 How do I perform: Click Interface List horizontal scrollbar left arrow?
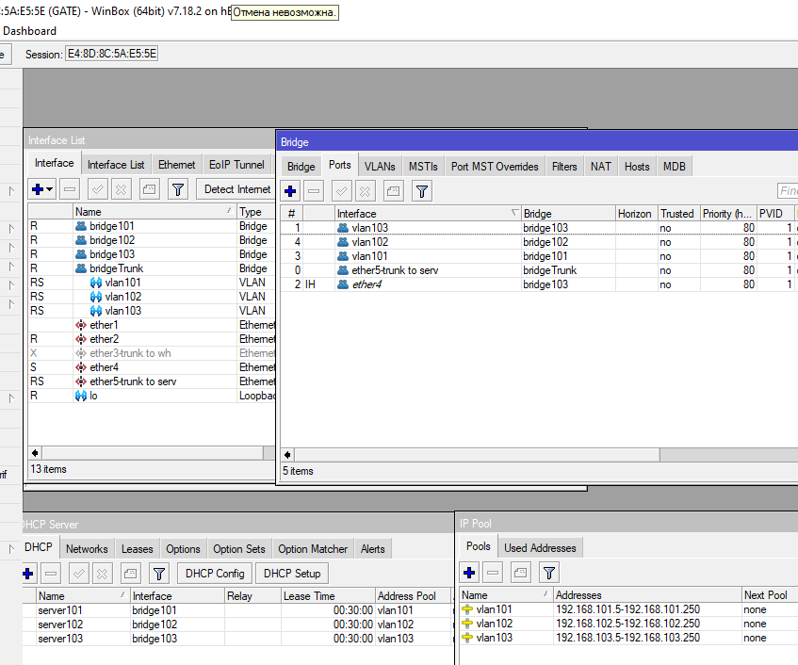click(x=35, y=453)
